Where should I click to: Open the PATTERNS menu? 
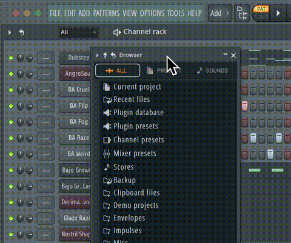tap(106, 13)
